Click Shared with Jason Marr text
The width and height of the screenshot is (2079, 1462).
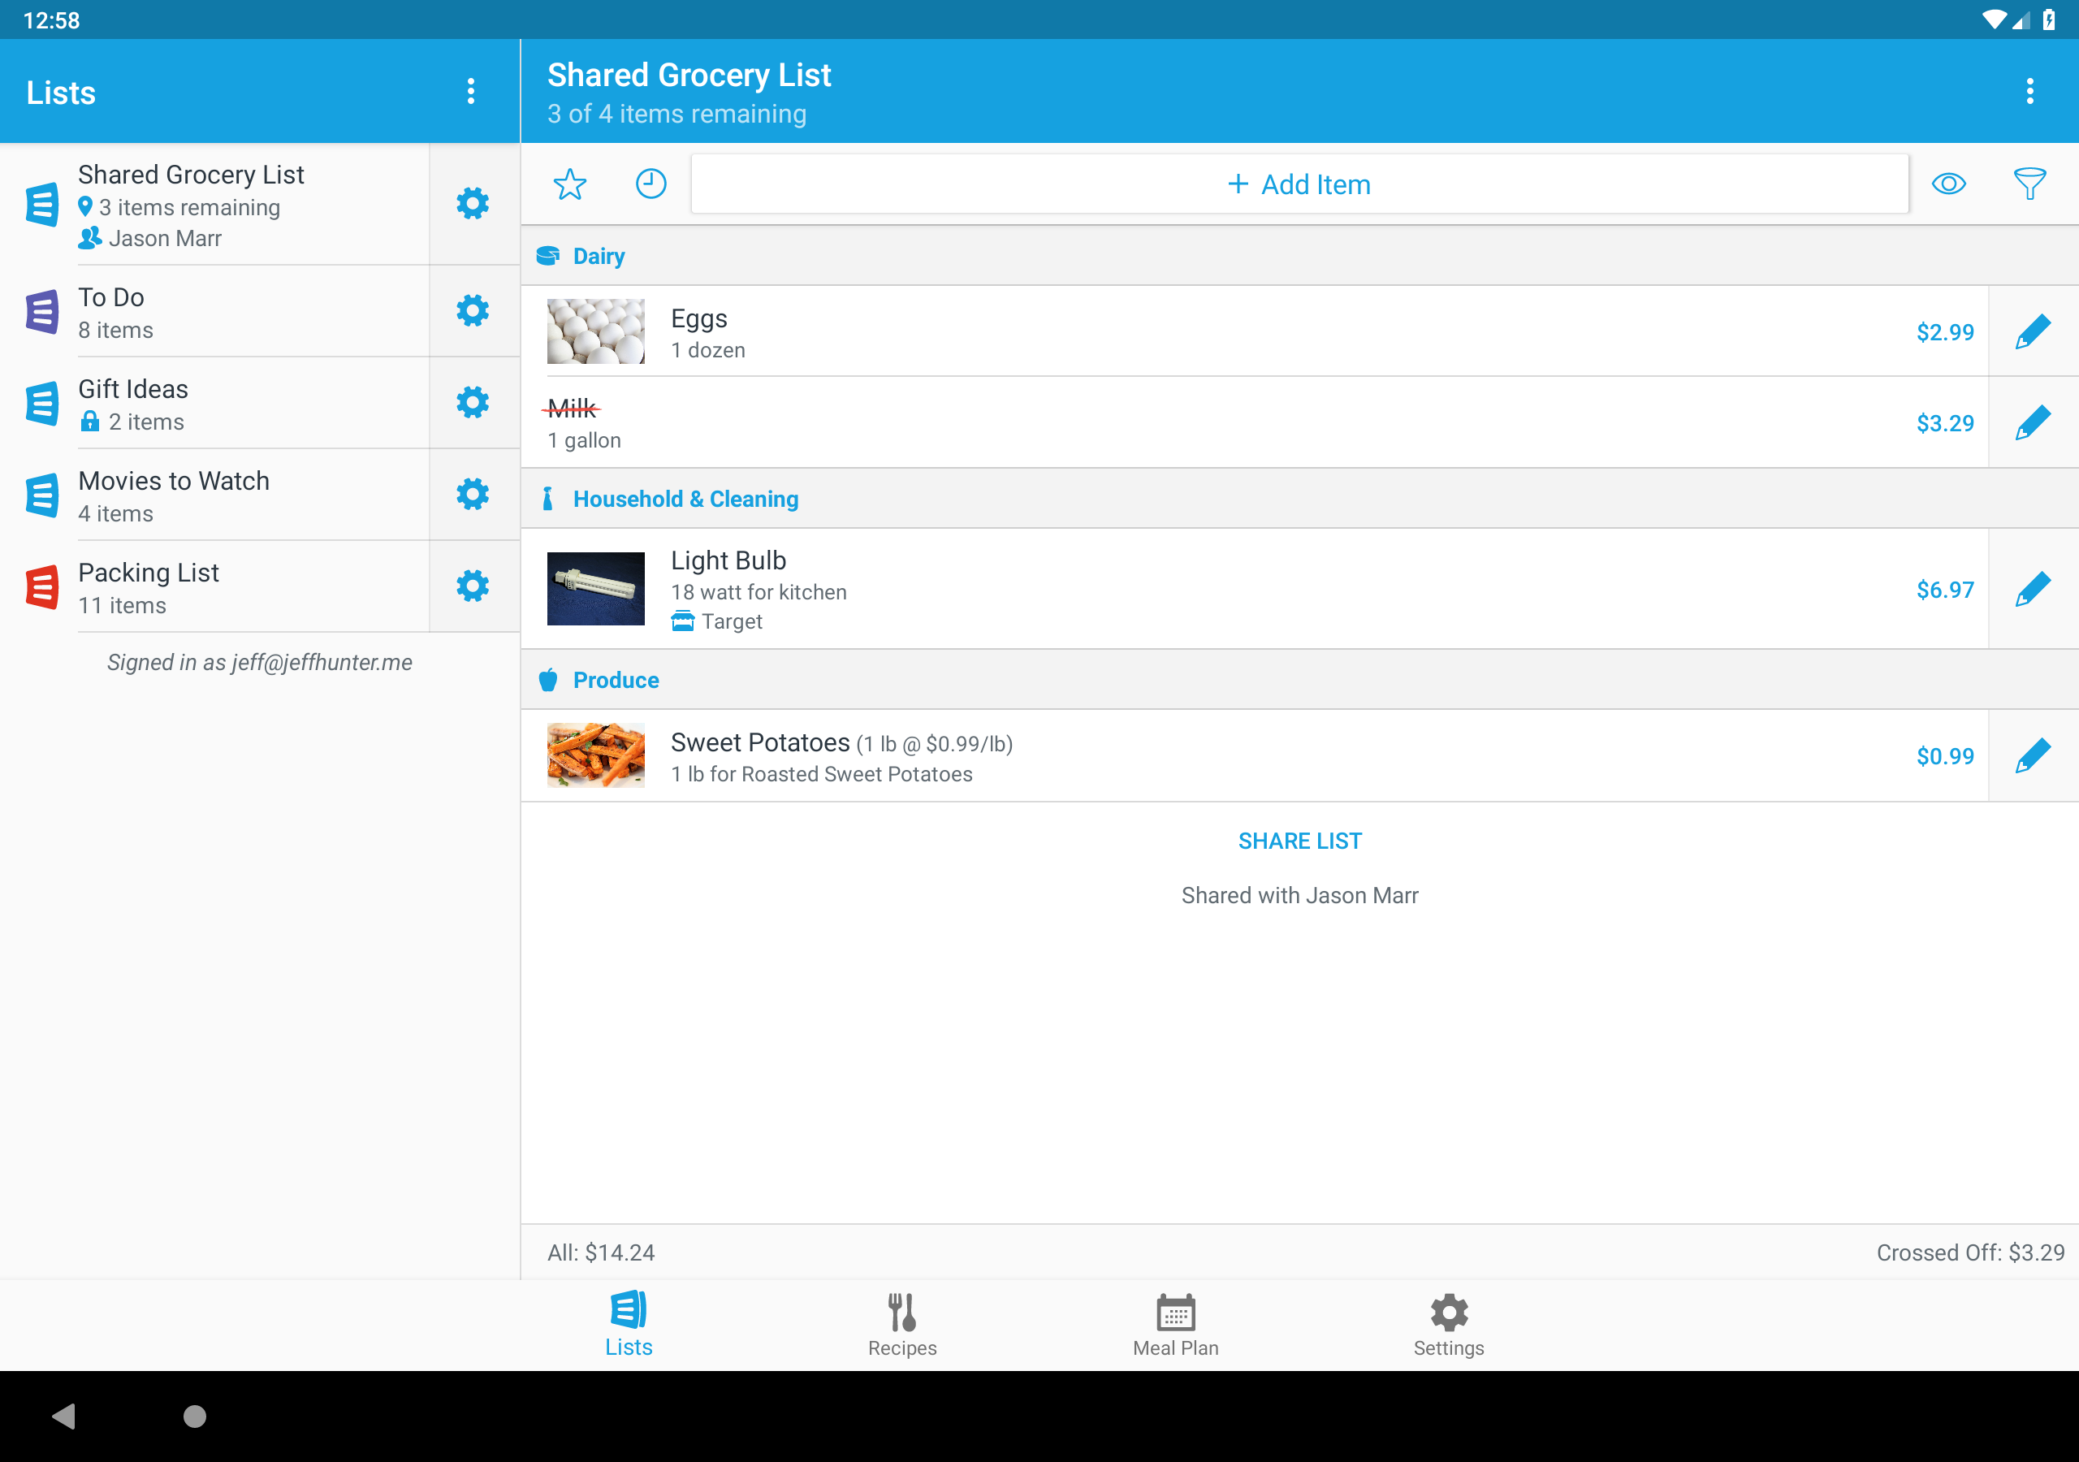[x=1299, y=895]
